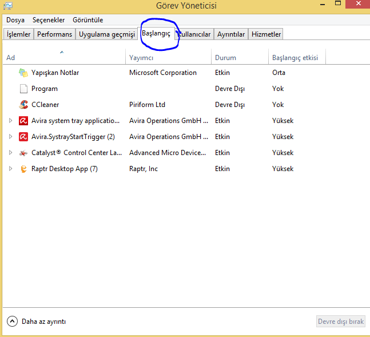The image size is (370, 337).
Task: Click the Daha az ayrıntı label
Action: pos(43,322)
